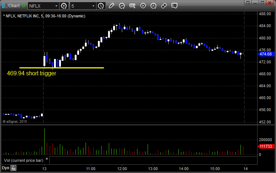Click the blue chart window link icon
This screenshot has width=276, height=173.
(x=5, y=6)
